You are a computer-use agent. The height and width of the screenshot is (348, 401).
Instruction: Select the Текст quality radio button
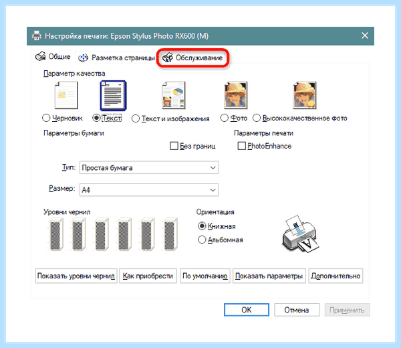point(96,118)
